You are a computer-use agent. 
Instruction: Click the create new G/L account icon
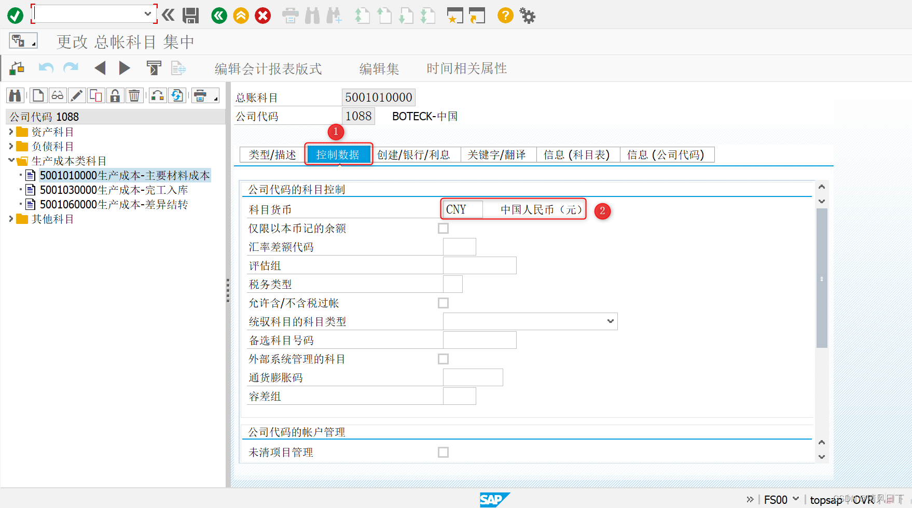point(37,95)
